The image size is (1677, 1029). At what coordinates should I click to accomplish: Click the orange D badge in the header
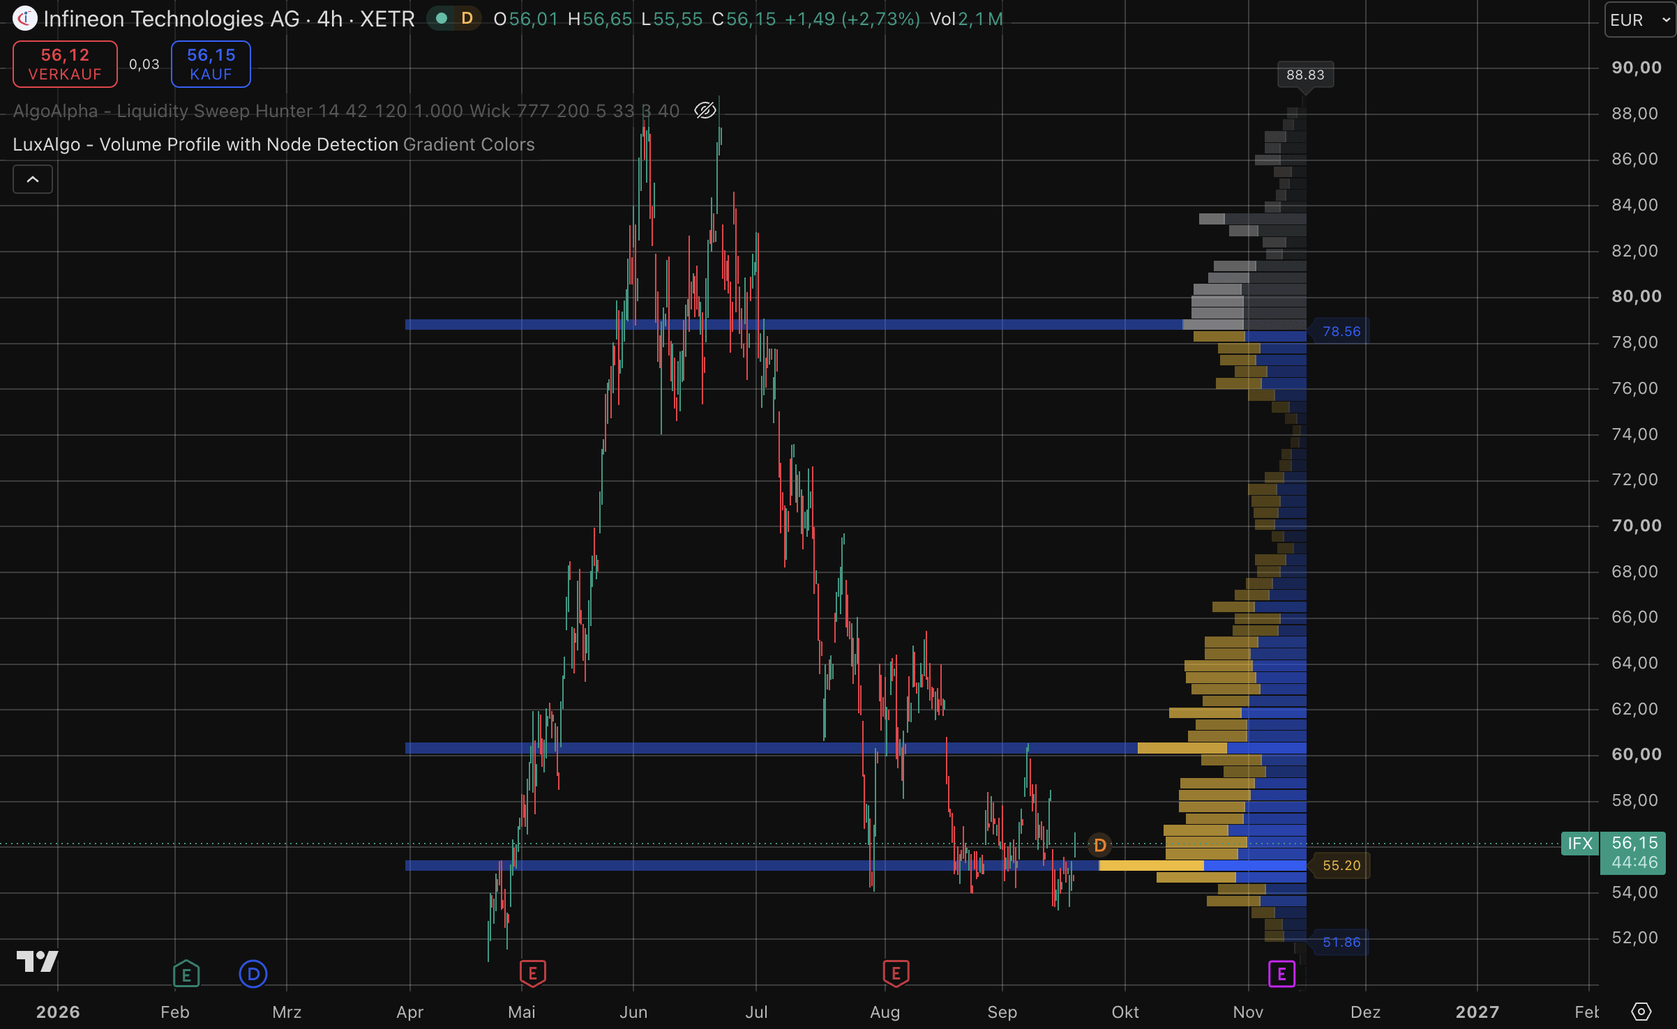pos(467,19)
